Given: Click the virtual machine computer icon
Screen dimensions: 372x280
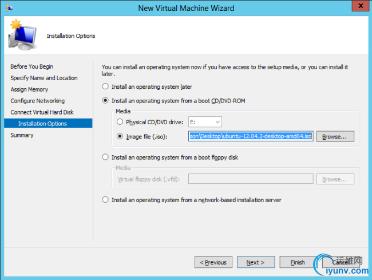Looking at the screenshot, I should coord(22,35).
